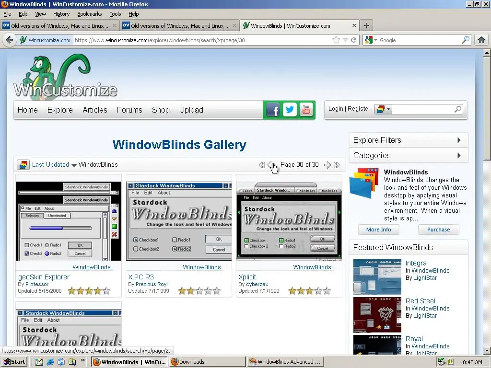Open the Bookmarks menu
The image size is (491, 368).
coord(90,14)
